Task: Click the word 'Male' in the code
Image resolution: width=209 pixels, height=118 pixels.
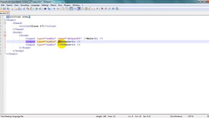Action: coord(90,39)
